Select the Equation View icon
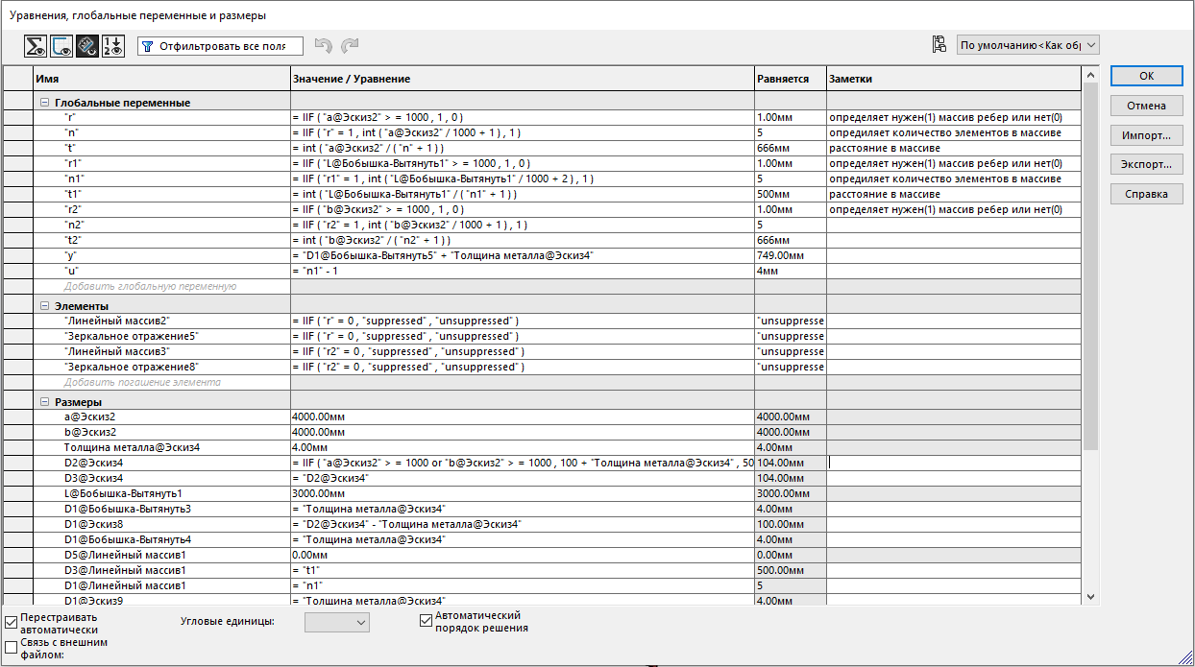This screenshot has width=1195, height=667. pyautogui.click(x=36, y=45)
